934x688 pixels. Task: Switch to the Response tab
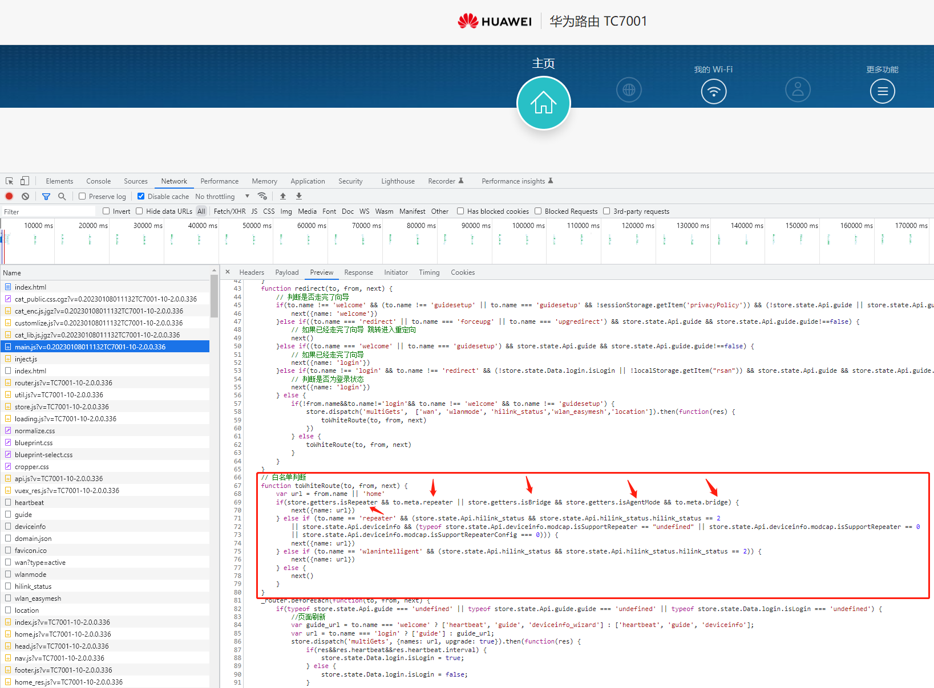click(x=358, y=272)
